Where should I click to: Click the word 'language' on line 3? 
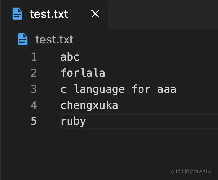(x=99, y=89)
